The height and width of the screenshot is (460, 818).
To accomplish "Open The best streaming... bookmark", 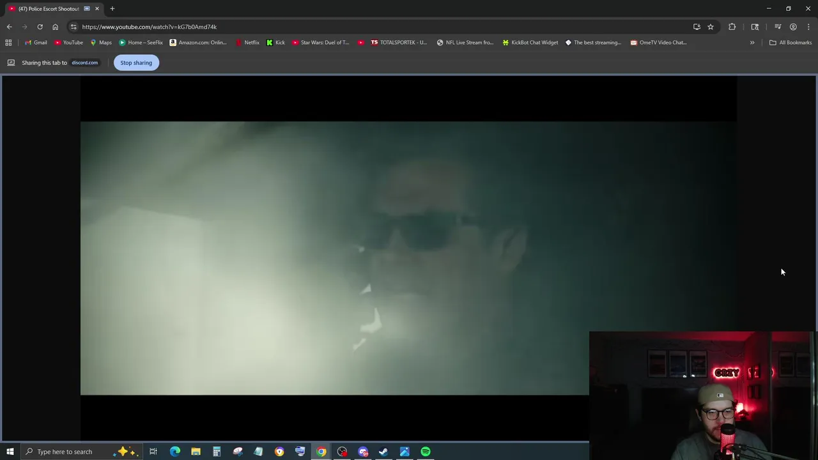I will click(593, 43).
